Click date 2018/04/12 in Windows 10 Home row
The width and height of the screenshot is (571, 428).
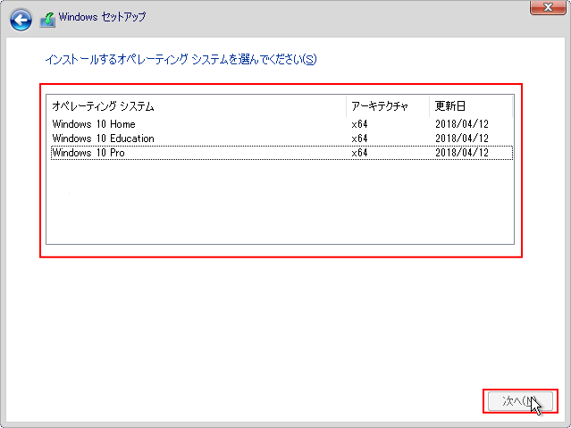462,124
